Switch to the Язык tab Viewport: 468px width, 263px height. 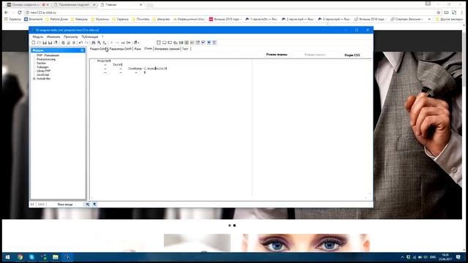pyautogui.click(x=137, y=49)
